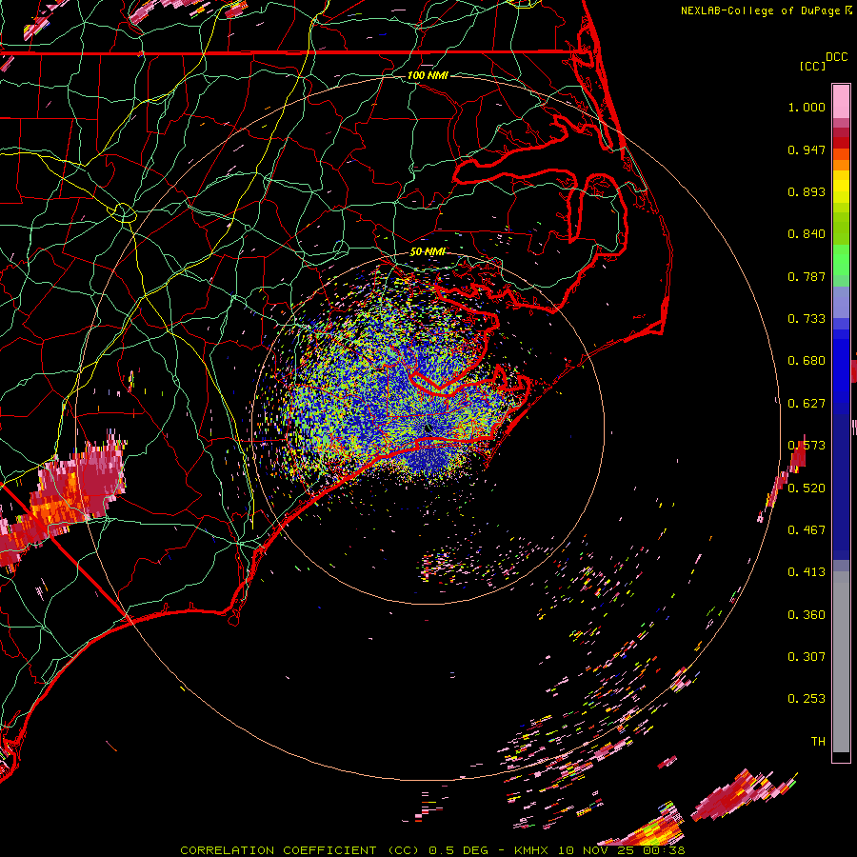Click the [CC] label above the color scale
The width and height of the screenshot is (857, 857).
point(812,66)
